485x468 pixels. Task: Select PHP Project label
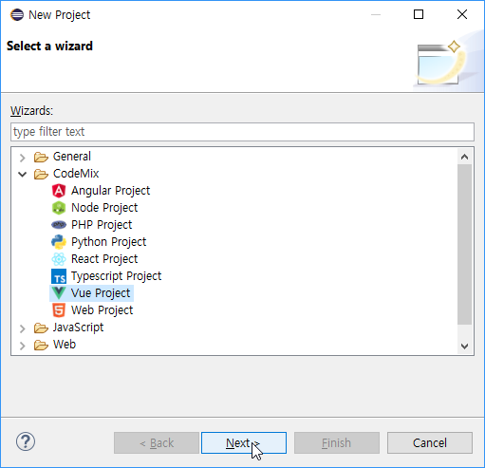click(x=102, y=225)
